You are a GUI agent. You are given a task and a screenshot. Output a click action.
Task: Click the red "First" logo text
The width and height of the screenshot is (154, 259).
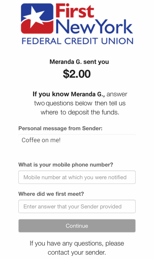click(75, 11)
